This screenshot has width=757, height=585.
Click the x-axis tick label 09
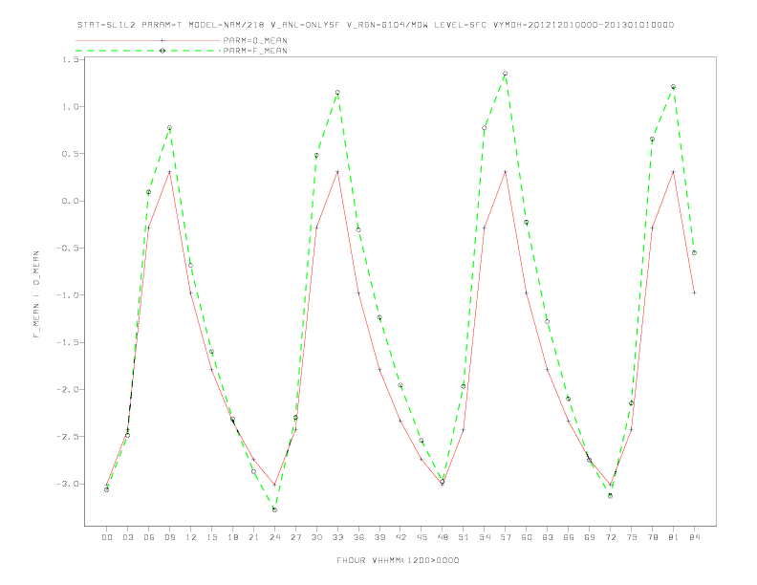[x=169, y=537]
